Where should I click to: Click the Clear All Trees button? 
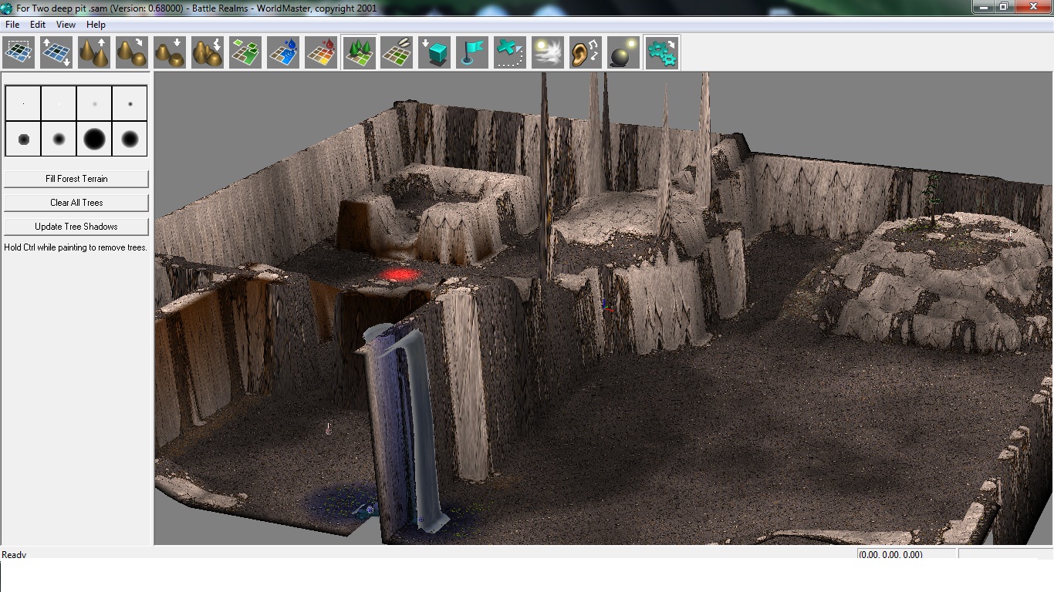click(x=76, y=203)
